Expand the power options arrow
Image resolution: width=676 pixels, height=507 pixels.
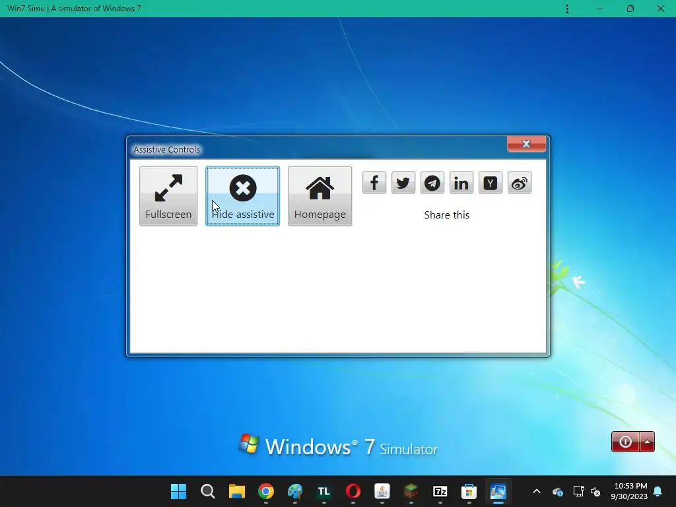(x=647, y=442)
